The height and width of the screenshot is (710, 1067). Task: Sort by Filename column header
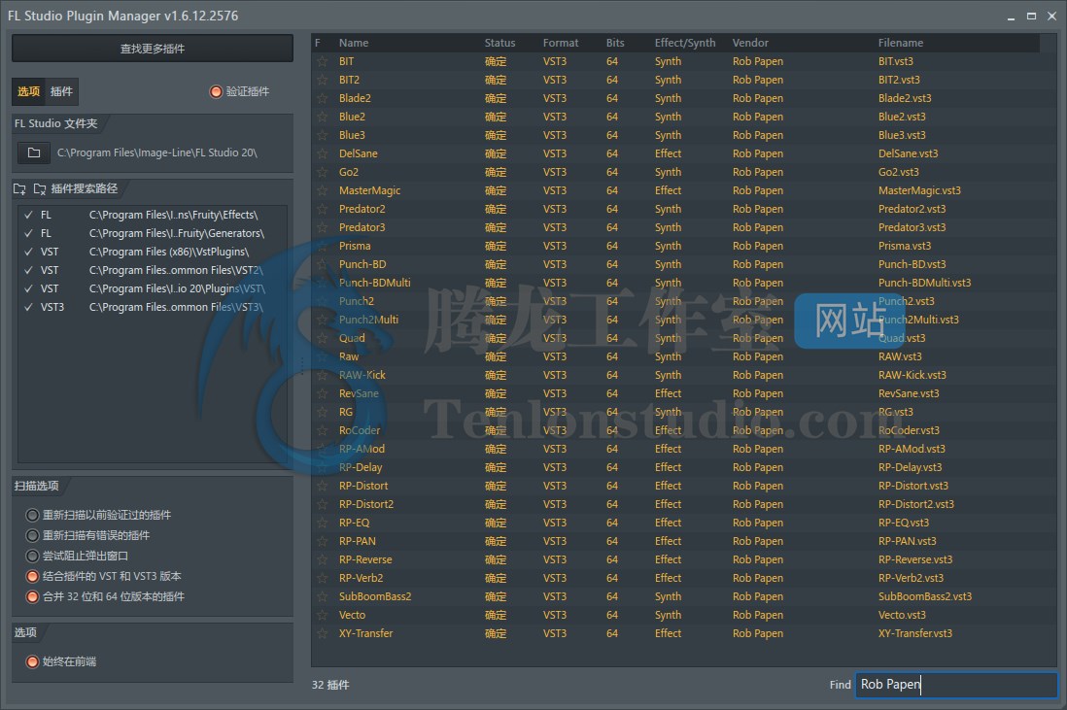pyautogui.click(x=900, y=43)
